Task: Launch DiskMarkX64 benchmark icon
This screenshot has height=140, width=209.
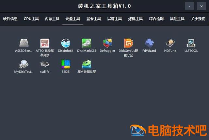Action: (x=87, y=43)
